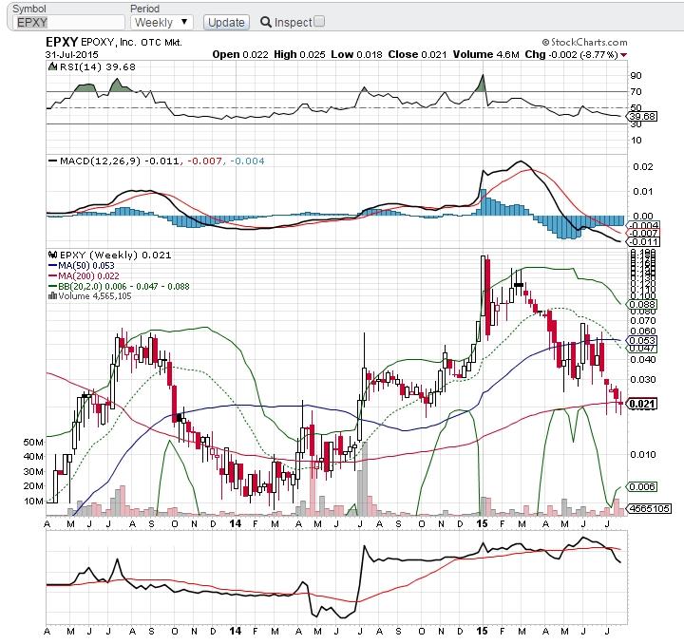Click the 31-Jul-2015 date label
This screenshot has height=644, width=684.
click(71, 55)
